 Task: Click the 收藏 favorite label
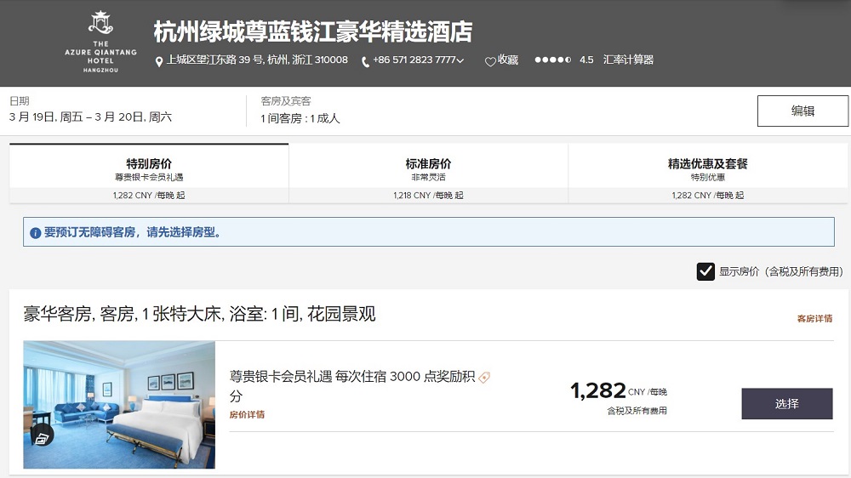[x=508, y=60]
